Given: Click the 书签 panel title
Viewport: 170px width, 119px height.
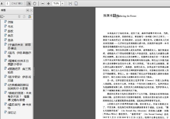Looking at the screenshot, I should [3, 10].
